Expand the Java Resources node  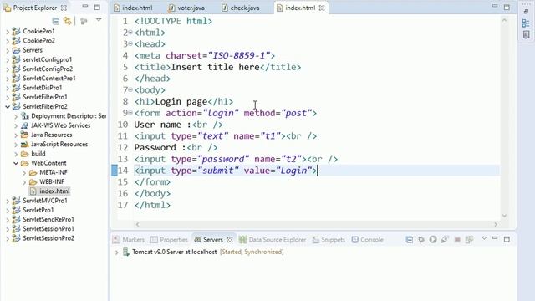(x=16, y=135)
